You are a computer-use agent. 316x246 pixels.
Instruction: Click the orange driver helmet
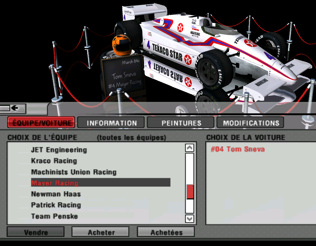click(x=122, y=45)
